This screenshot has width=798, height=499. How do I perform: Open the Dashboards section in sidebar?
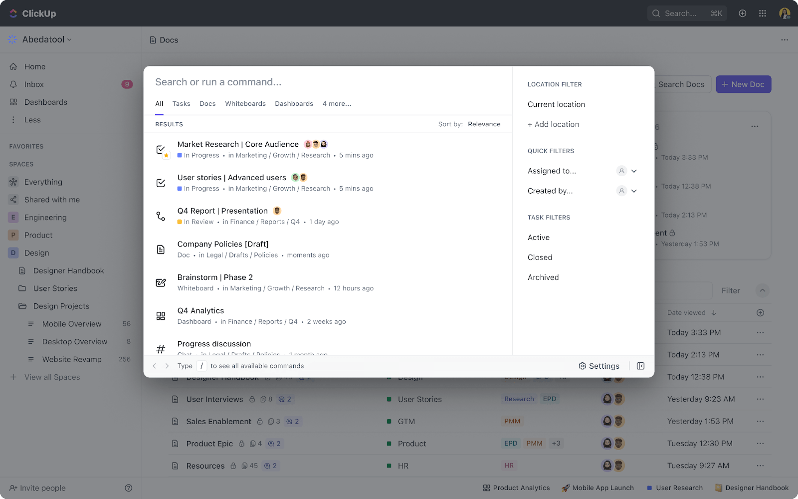pos(45,102)
